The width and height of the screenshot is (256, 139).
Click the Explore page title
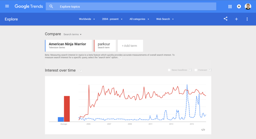11,19
